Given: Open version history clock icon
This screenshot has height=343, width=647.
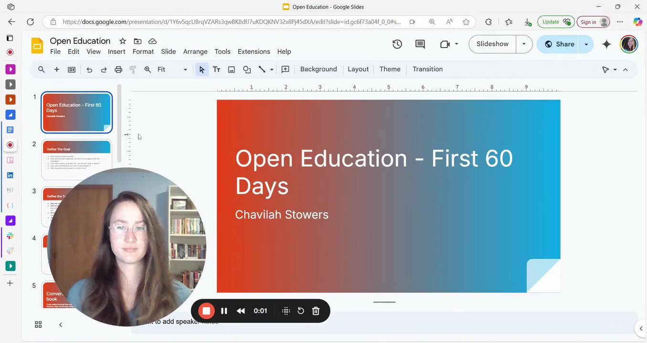Looking at the screenshot, I should pos(397,44).
